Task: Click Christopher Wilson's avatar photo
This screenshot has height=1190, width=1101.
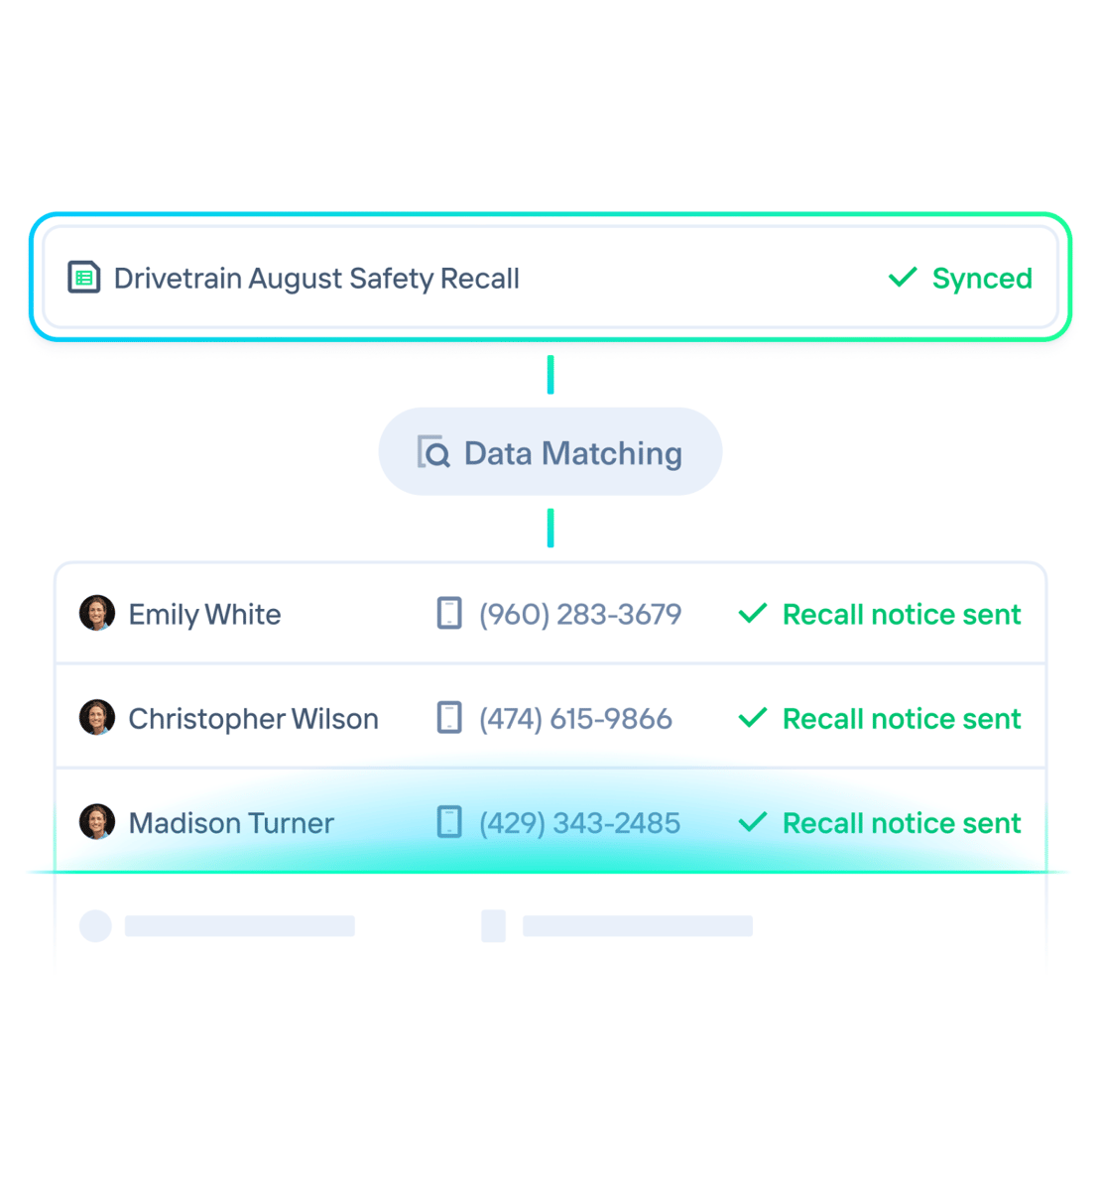Action: [97, 718]
